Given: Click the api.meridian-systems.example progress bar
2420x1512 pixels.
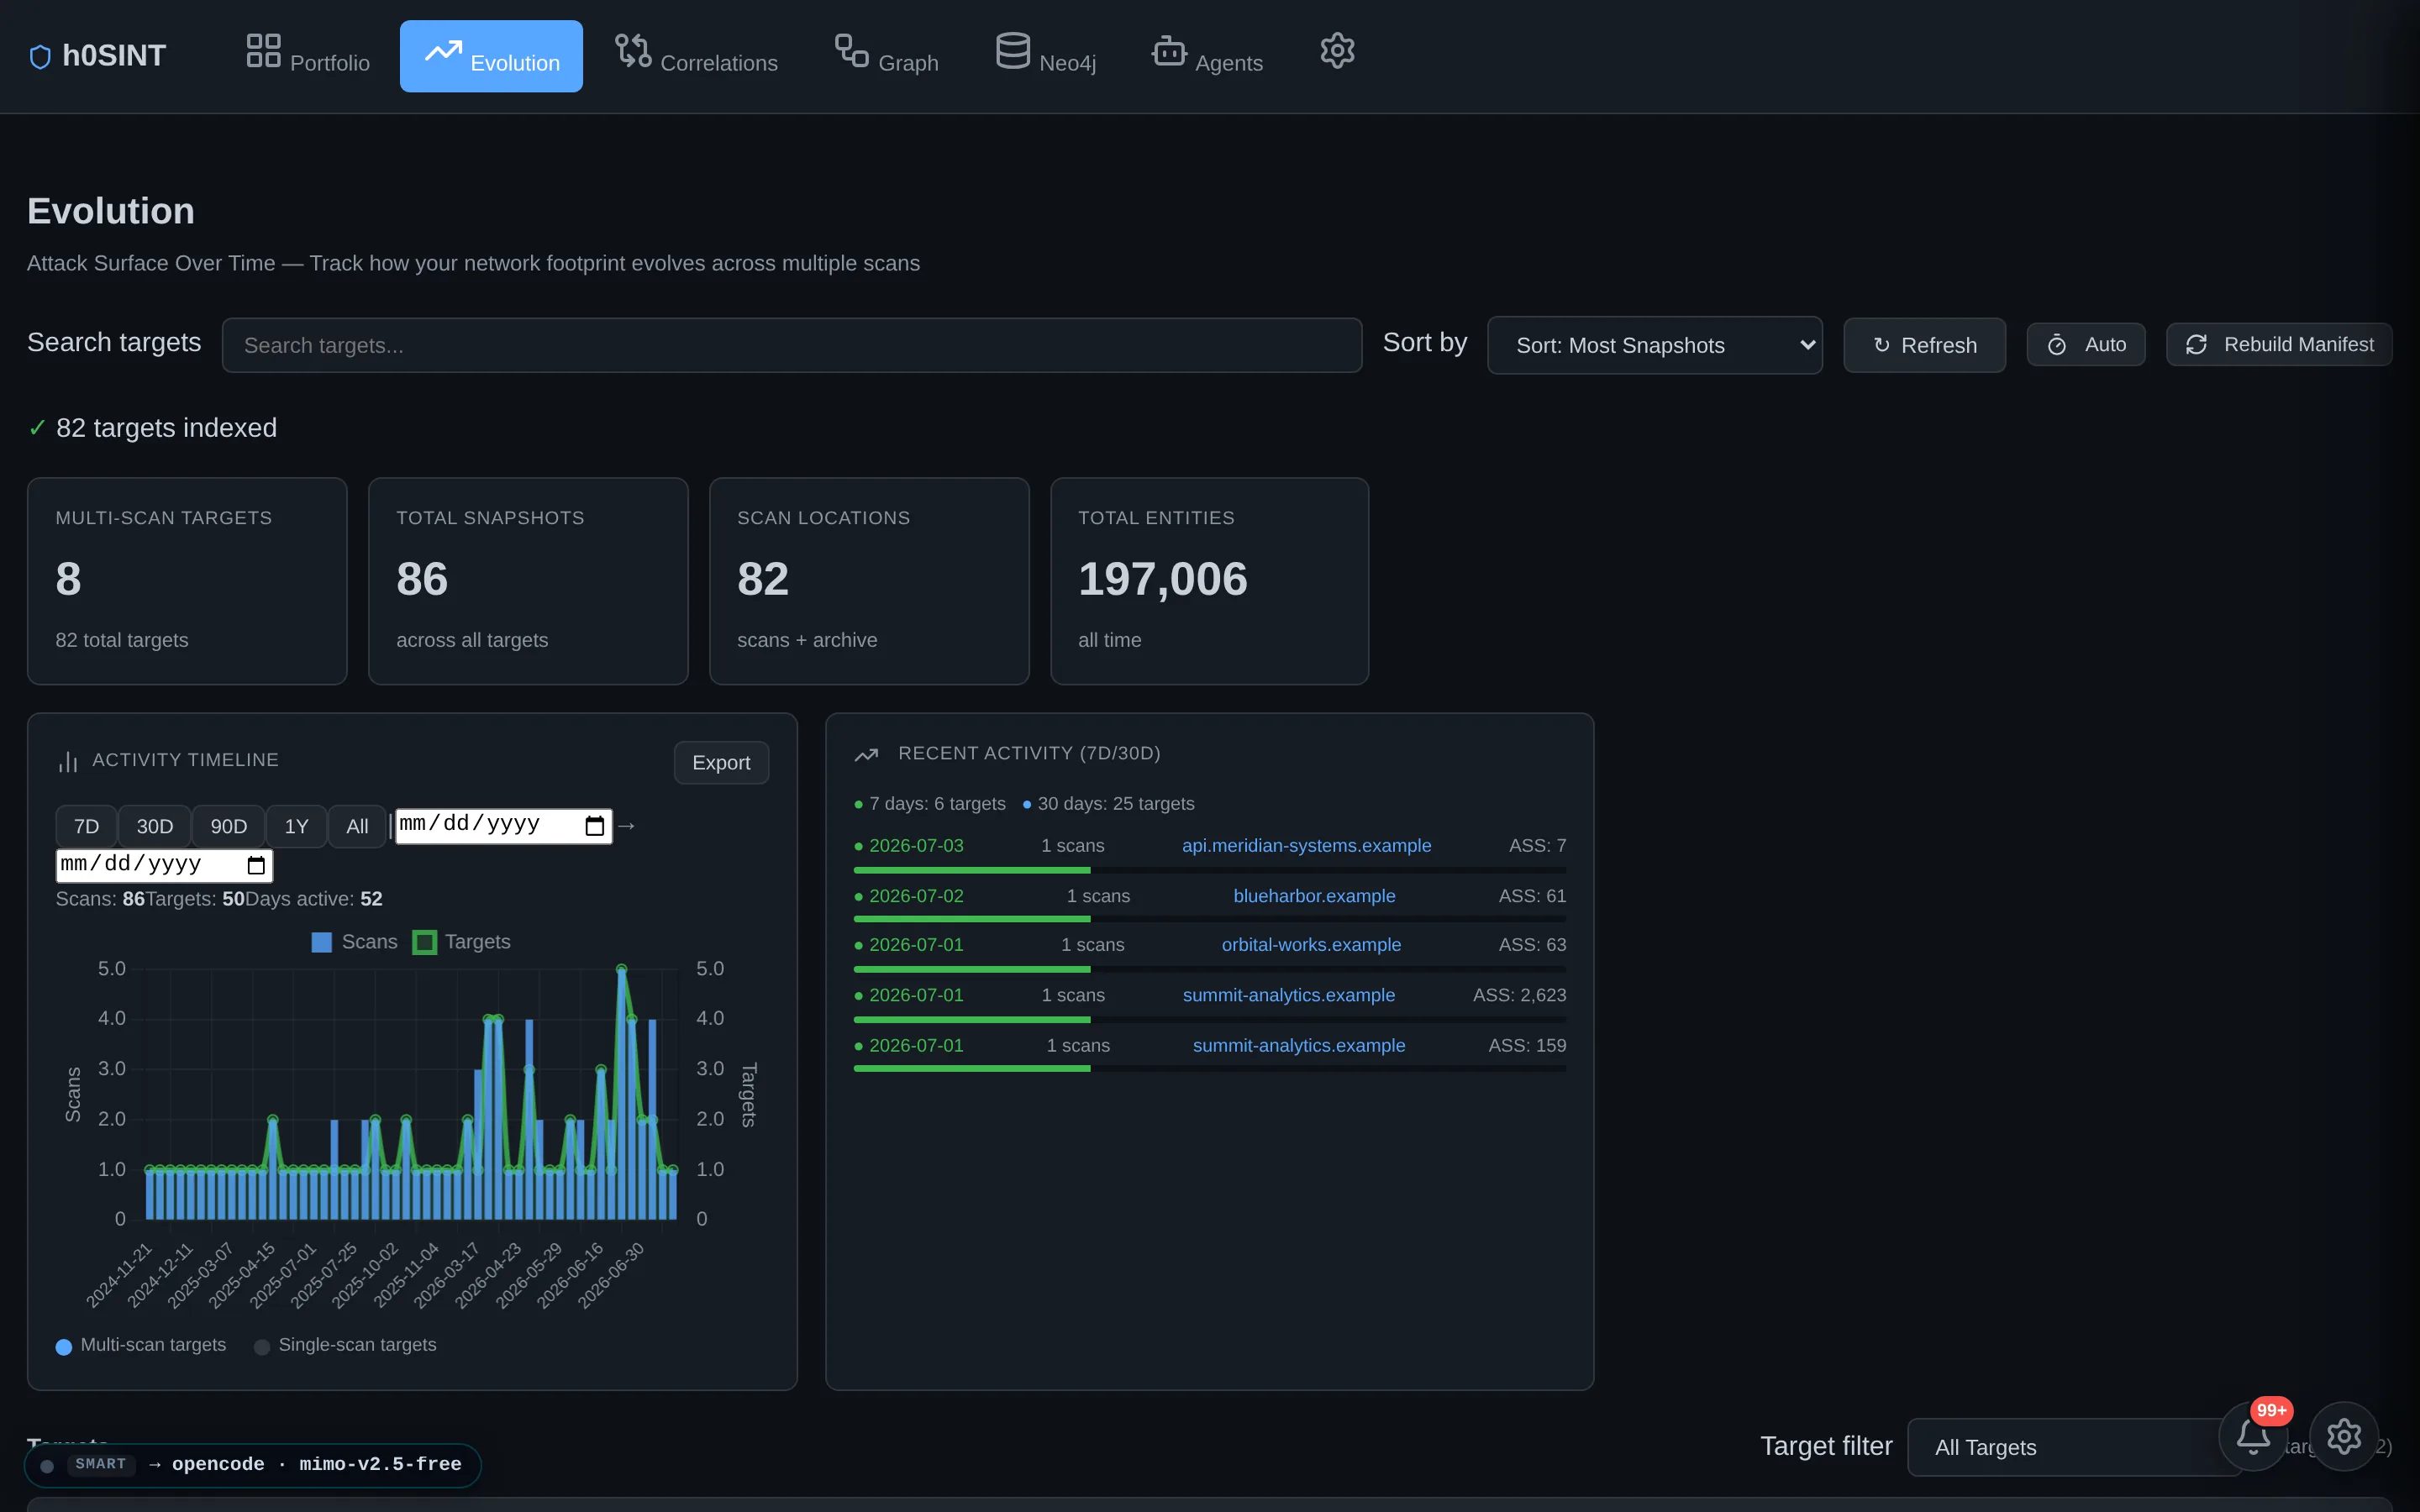Looking at the screenshot, I should pos(1209,870).
